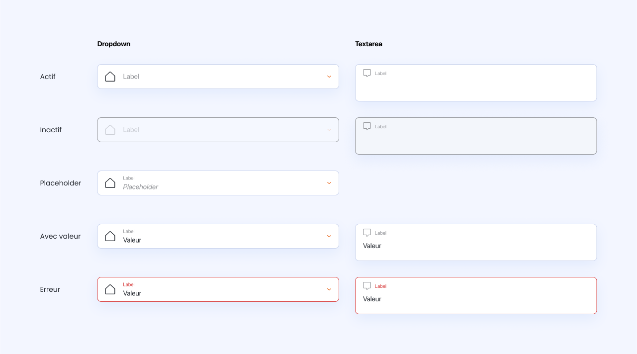Viewport: 637px width, 354px height.
Task: Click the red-bordered Erreur textarea
Action: tap(476, 295)
